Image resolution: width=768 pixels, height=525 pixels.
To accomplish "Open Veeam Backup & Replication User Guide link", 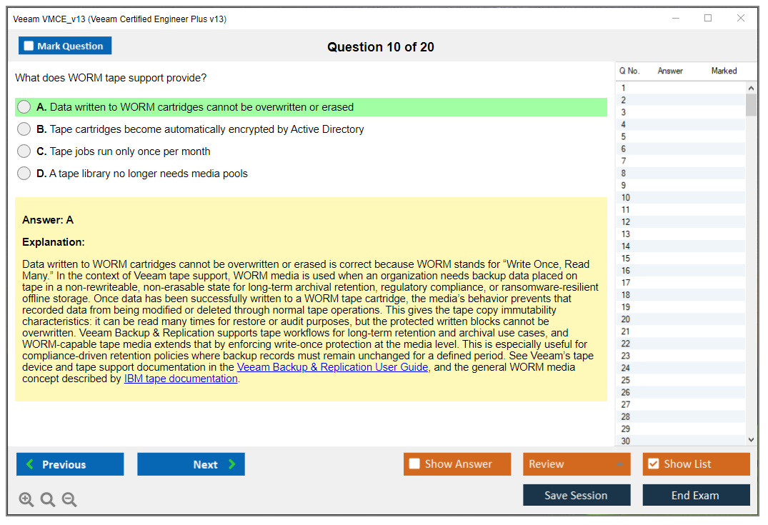I will pyautogui.click(x=333, y=367).
